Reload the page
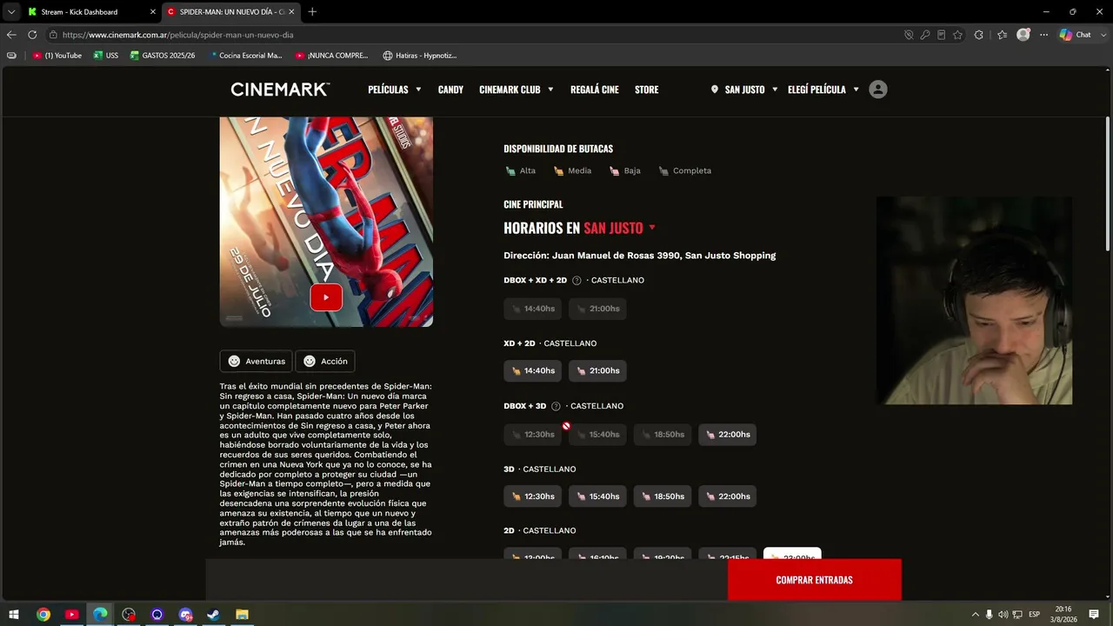Viewport: 1113px width, 626px height. pos(32,35)
